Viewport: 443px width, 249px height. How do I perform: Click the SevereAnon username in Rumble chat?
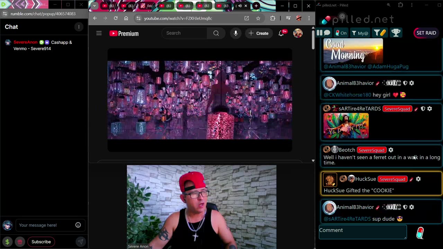click(x=25, y=42)
